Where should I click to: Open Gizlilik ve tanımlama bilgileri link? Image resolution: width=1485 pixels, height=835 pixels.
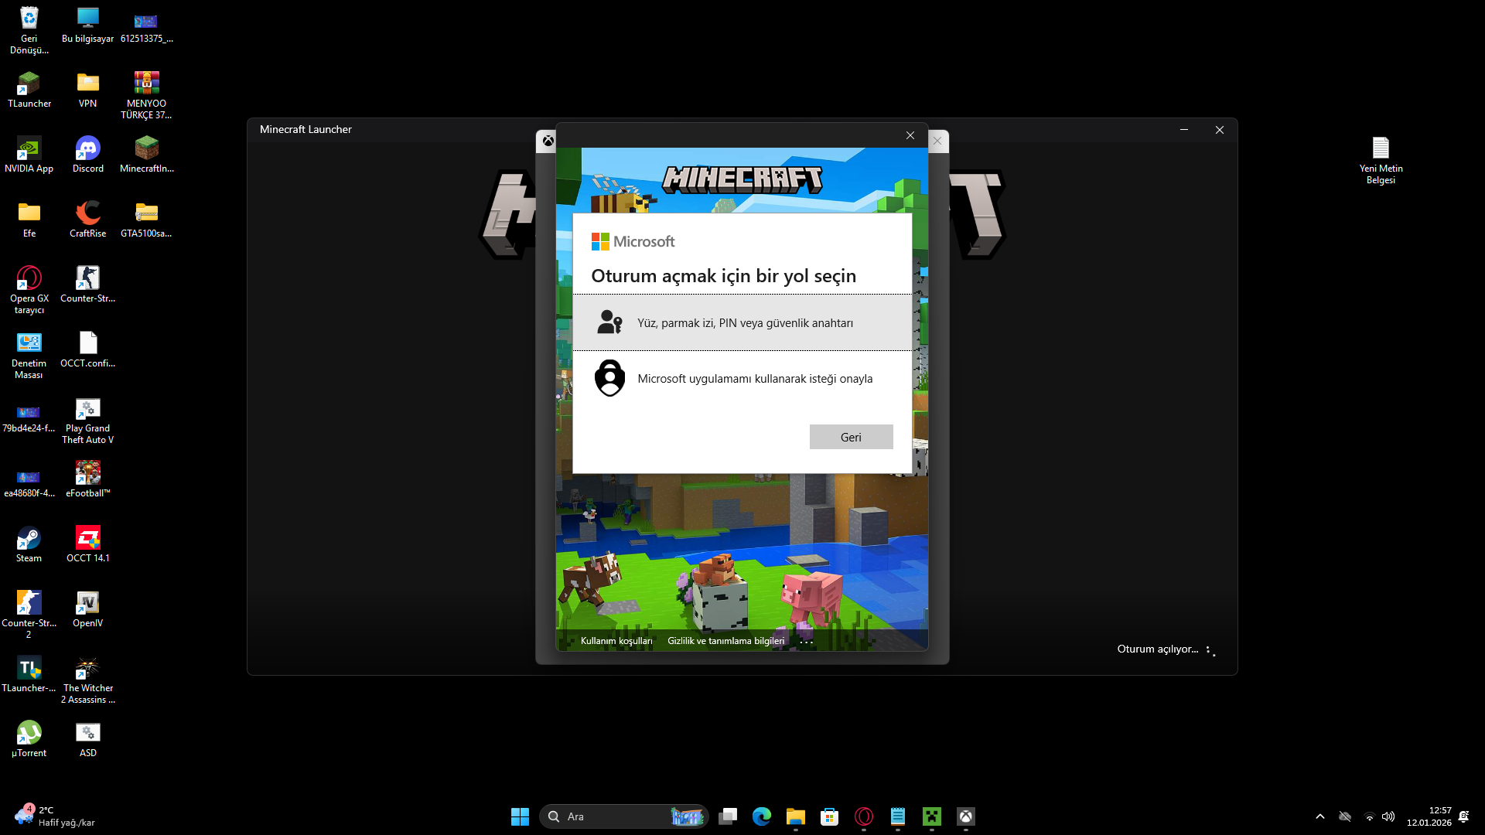coord(725,641)
